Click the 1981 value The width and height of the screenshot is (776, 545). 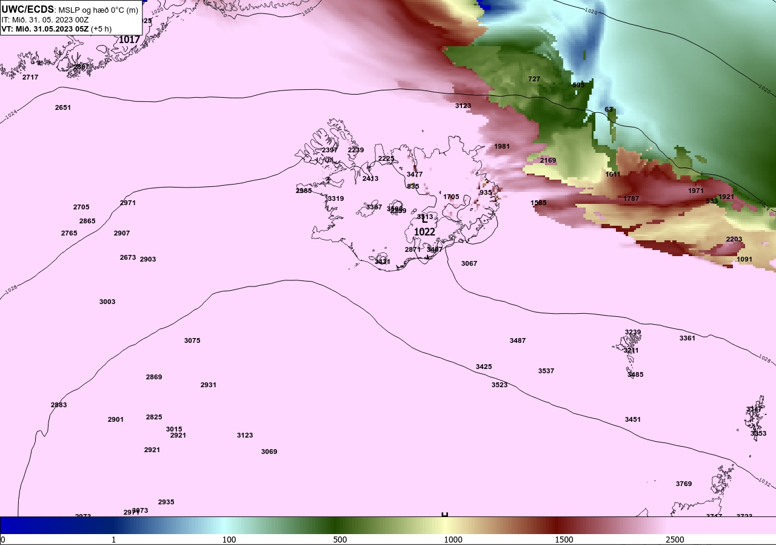click(502, 146)
